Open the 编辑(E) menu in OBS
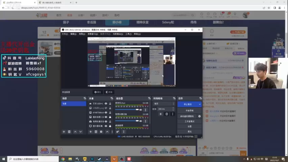 pos(73,34)
